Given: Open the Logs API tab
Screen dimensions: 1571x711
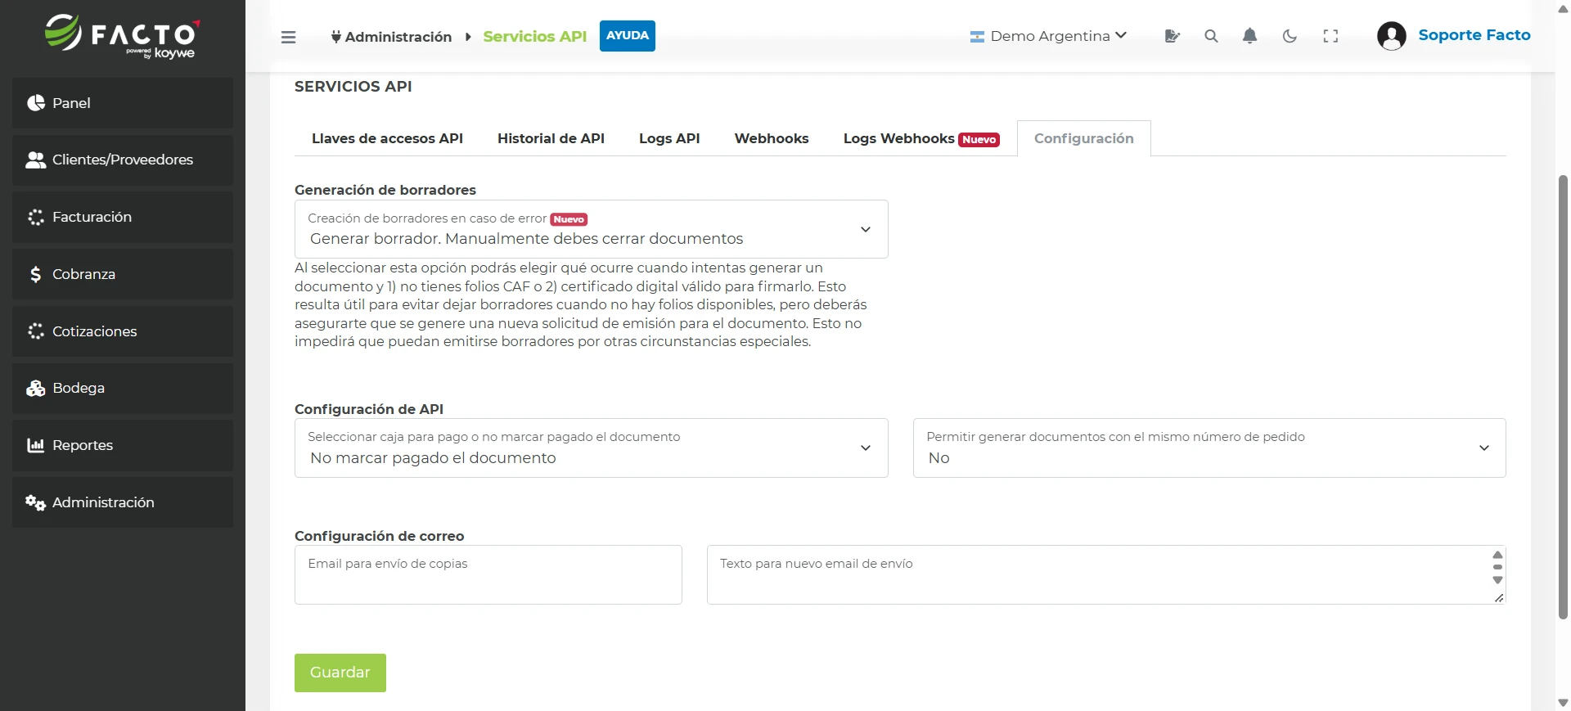Looking at the screenshot, I should coord(669,138).
